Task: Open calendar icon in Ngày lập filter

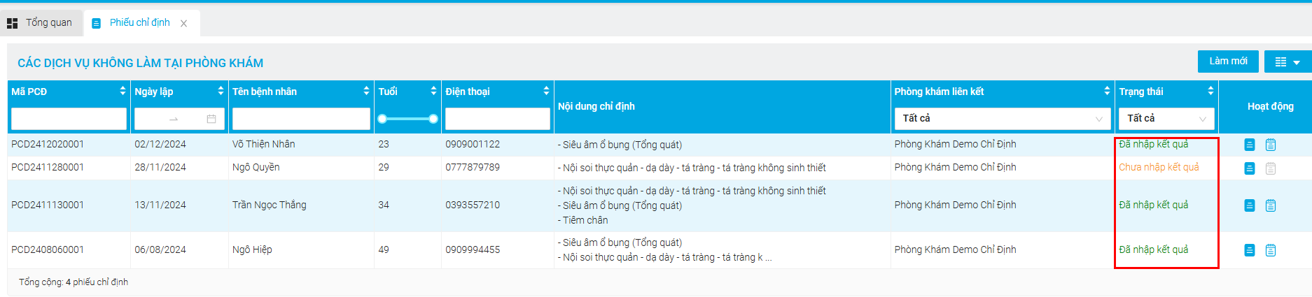Action: point(211,119)
